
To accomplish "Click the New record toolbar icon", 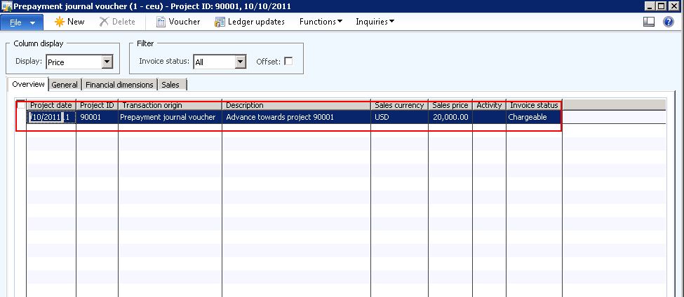I will [x=60, y=22].
